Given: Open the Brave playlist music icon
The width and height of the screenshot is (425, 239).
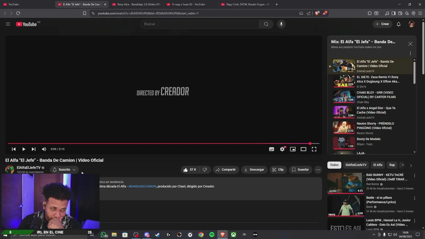Looking at the screenshot, I should [387, 13].
